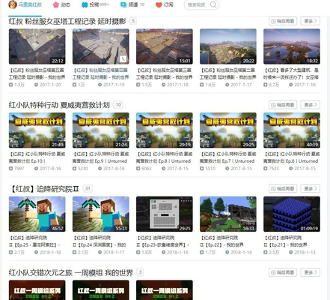Click the magnifier search icon
The height and width of the screenshot is (300, 330).
coord(213,4)
